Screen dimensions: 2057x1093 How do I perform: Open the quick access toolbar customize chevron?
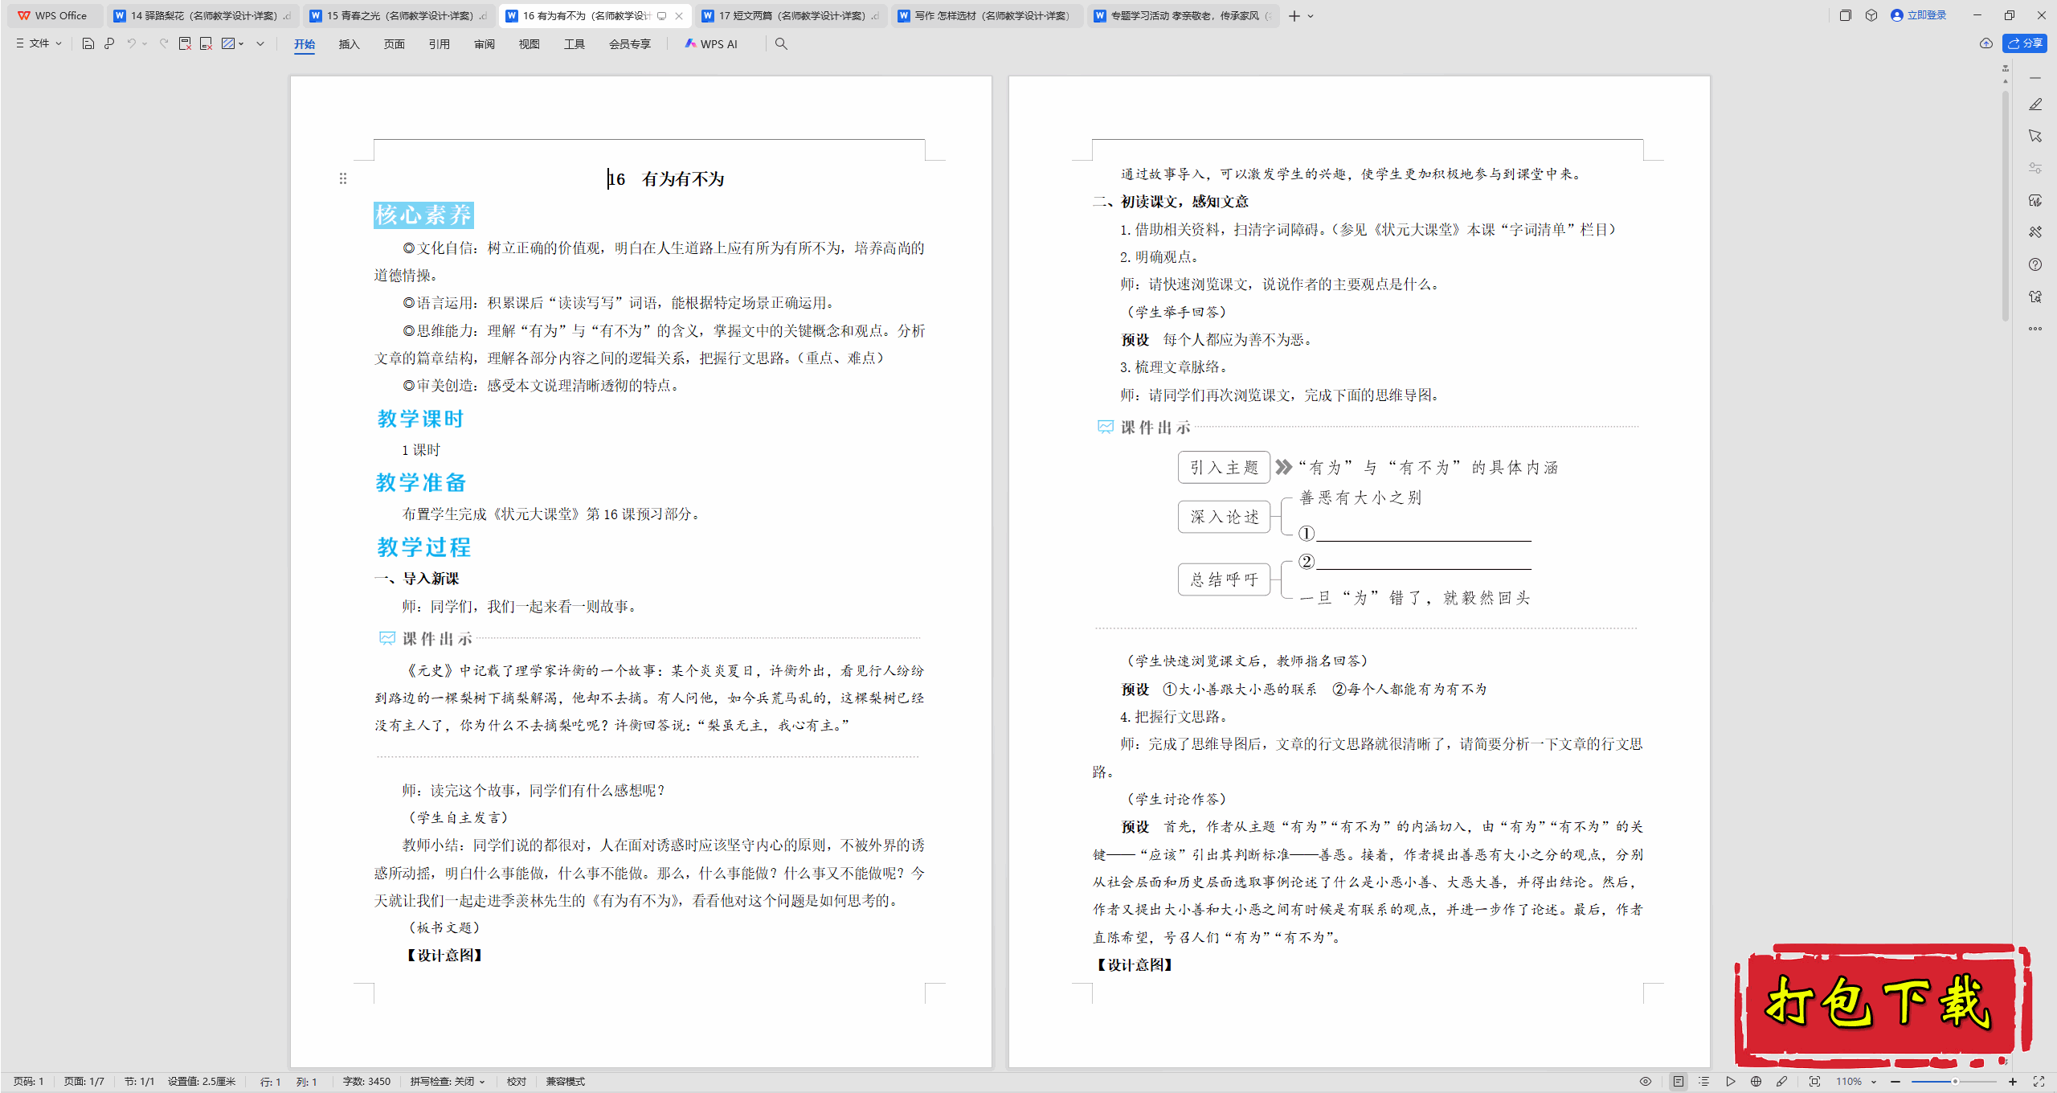[x=260, y=43]
